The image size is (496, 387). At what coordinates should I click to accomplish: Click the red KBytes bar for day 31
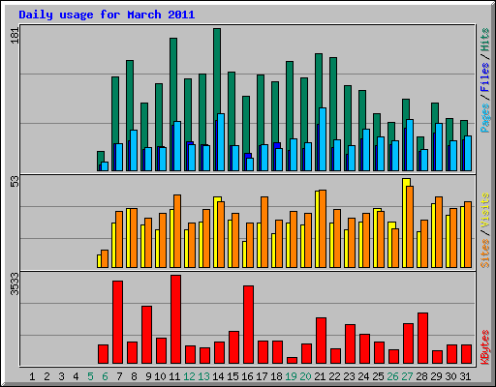click(x=467, y=354)
